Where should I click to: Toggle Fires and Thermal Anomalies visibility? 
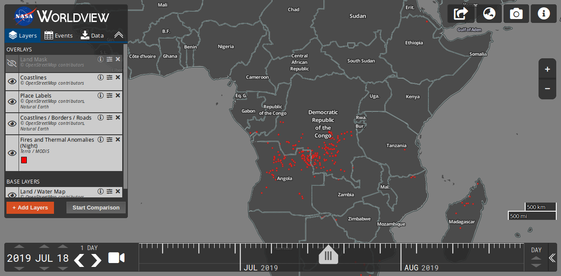click(12, 153)
